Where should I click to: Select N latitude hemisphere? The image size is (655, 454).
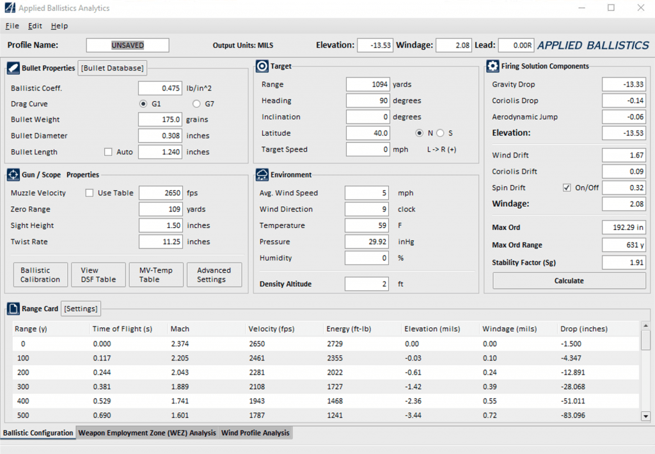point(420,133)
